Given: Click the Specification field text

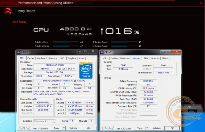Looking at the screenshot, I should (x=64, y=81).
